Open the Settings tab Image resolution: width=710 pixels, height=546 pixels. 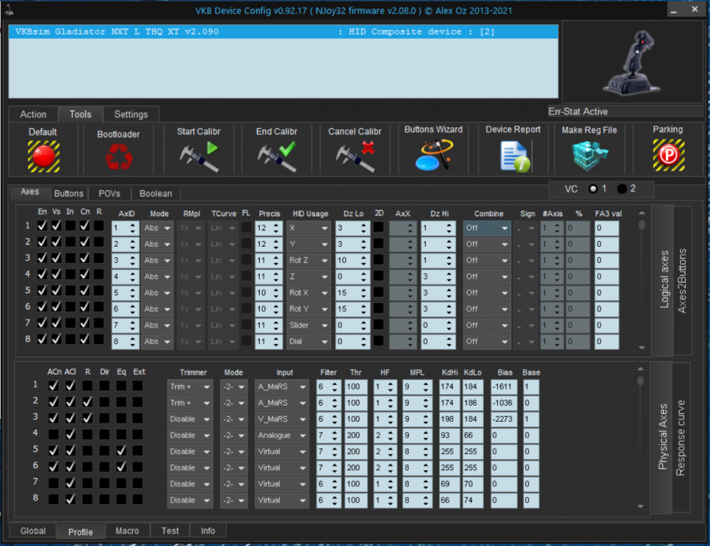tap(131, 114)
